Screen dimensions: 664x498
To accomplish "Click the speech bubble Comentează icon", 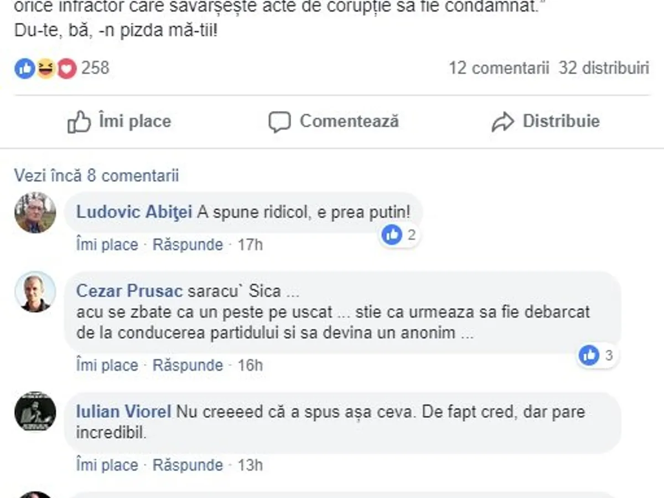I will pyautogui.click(x=279, y=122).
